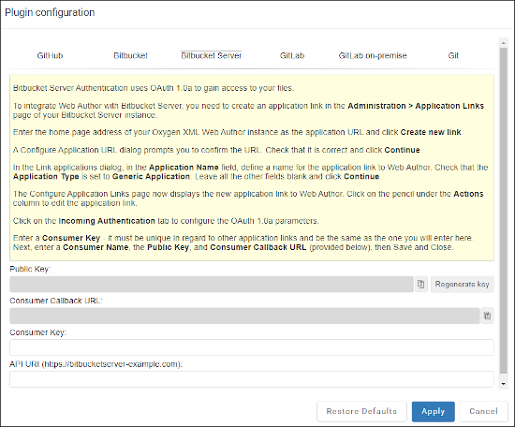Click the Regenerate key button
The image size is (515, 427).
click(463, 284)
